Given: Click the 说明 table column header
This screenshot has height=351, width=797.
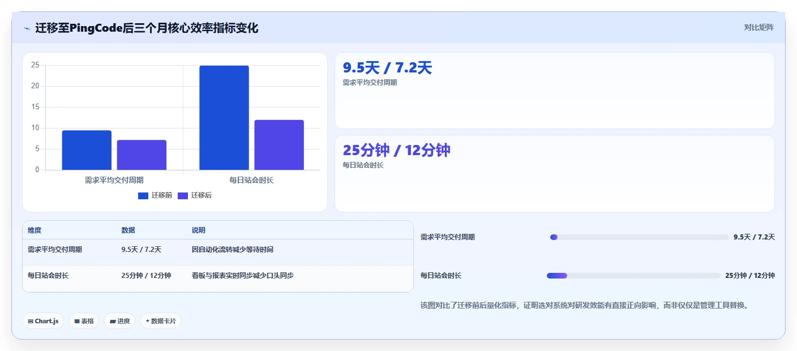Looking at the screenshot, I should tap(198, 230).
